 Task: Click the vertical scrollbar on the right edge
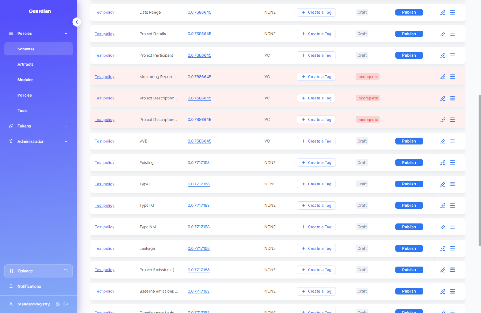click(479, 170)
